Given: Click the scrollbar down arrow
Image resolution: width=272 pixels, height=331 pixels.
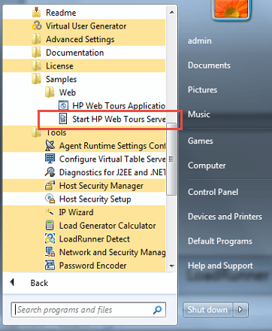Looking at the screenshot, I should pos(172,266).
